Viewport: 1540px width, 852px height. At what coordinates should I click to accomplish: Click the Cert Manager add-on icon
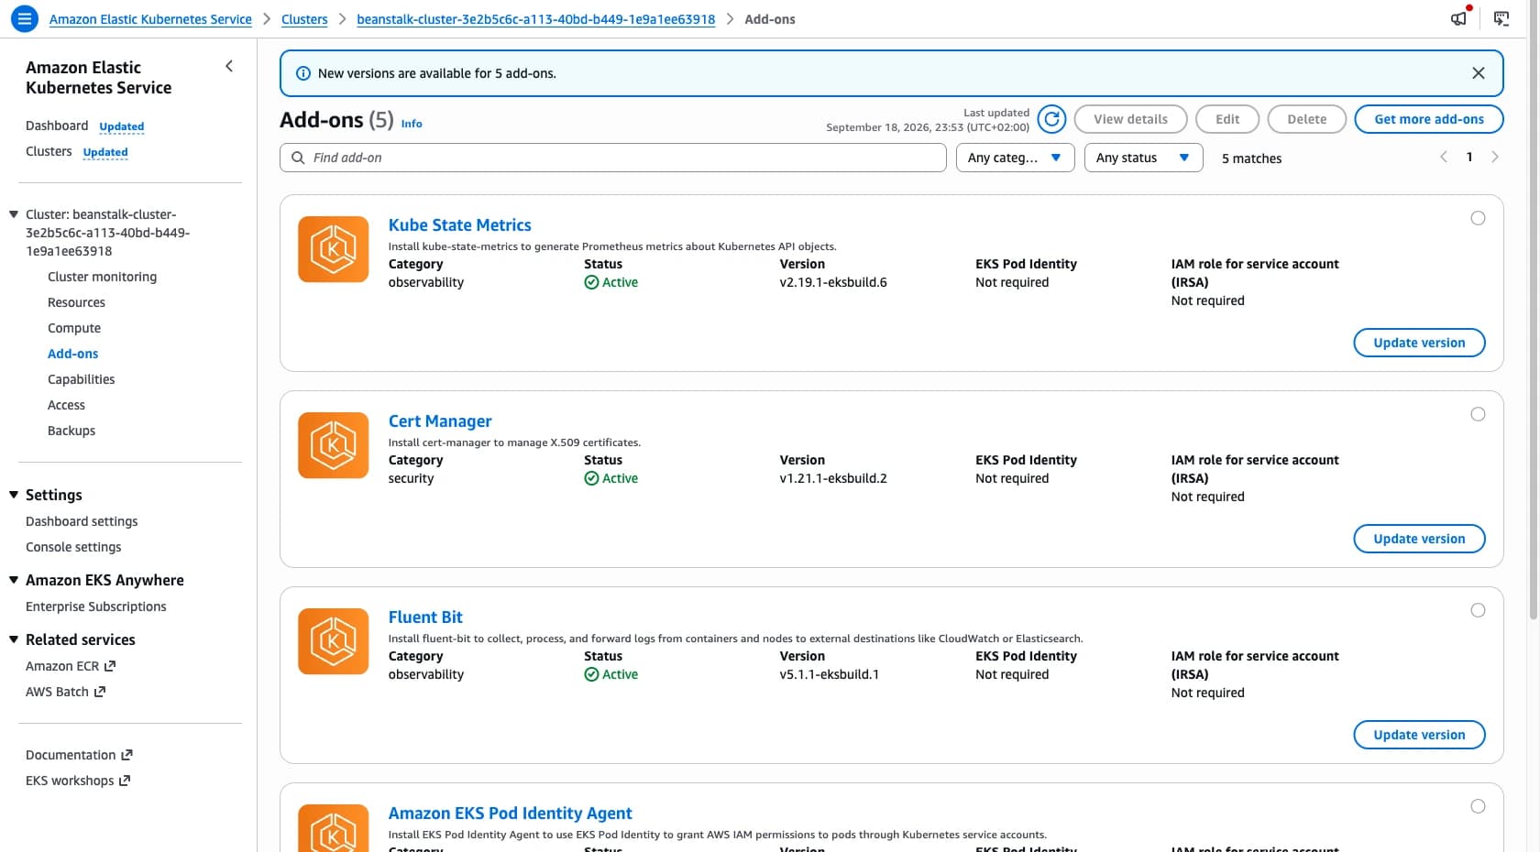(334, 445)
